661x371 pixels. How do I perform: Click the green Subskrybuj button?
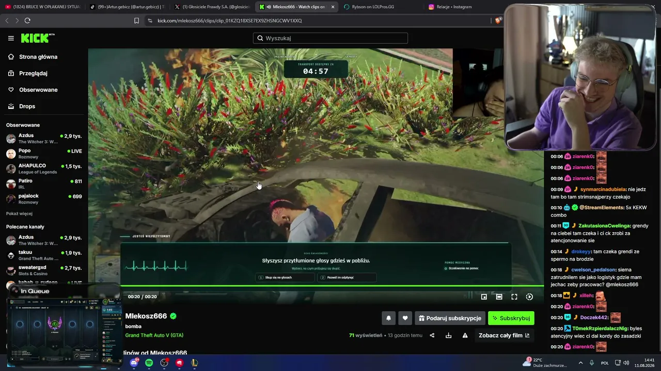pos(511,318)
